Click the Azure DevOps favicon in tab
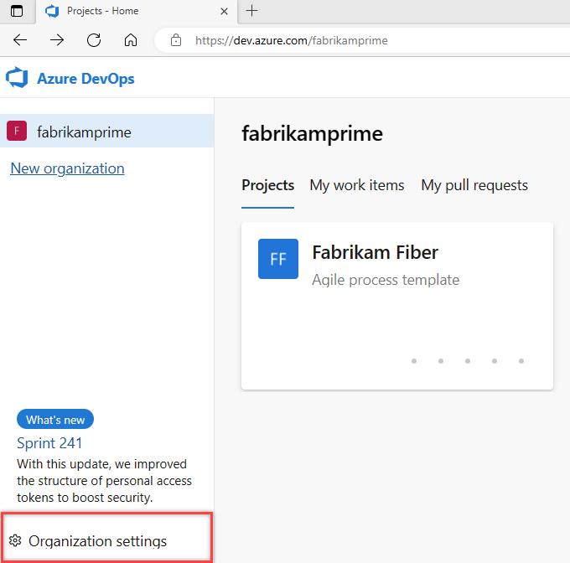 tap(52, 11)
